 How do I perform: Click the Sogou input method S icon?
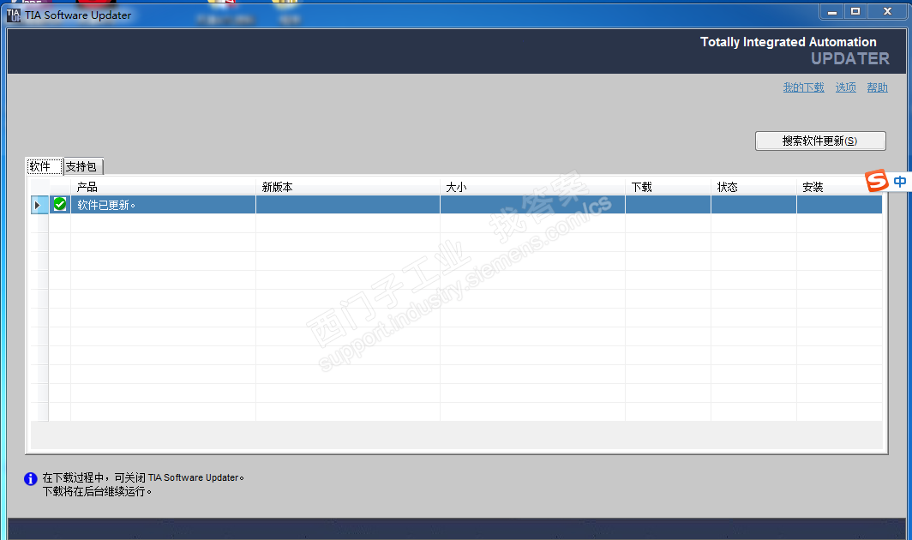(x=877, y=181)
